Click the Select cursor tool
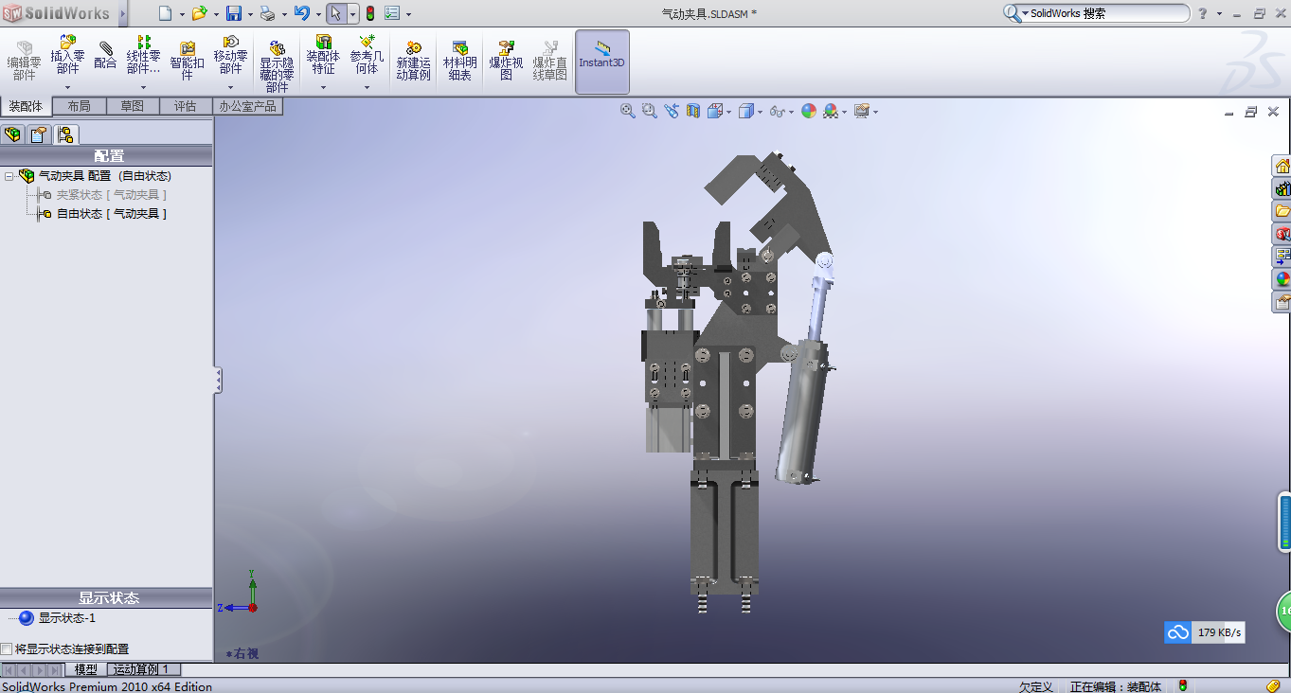1291x693 pixels. pos(336,13)
